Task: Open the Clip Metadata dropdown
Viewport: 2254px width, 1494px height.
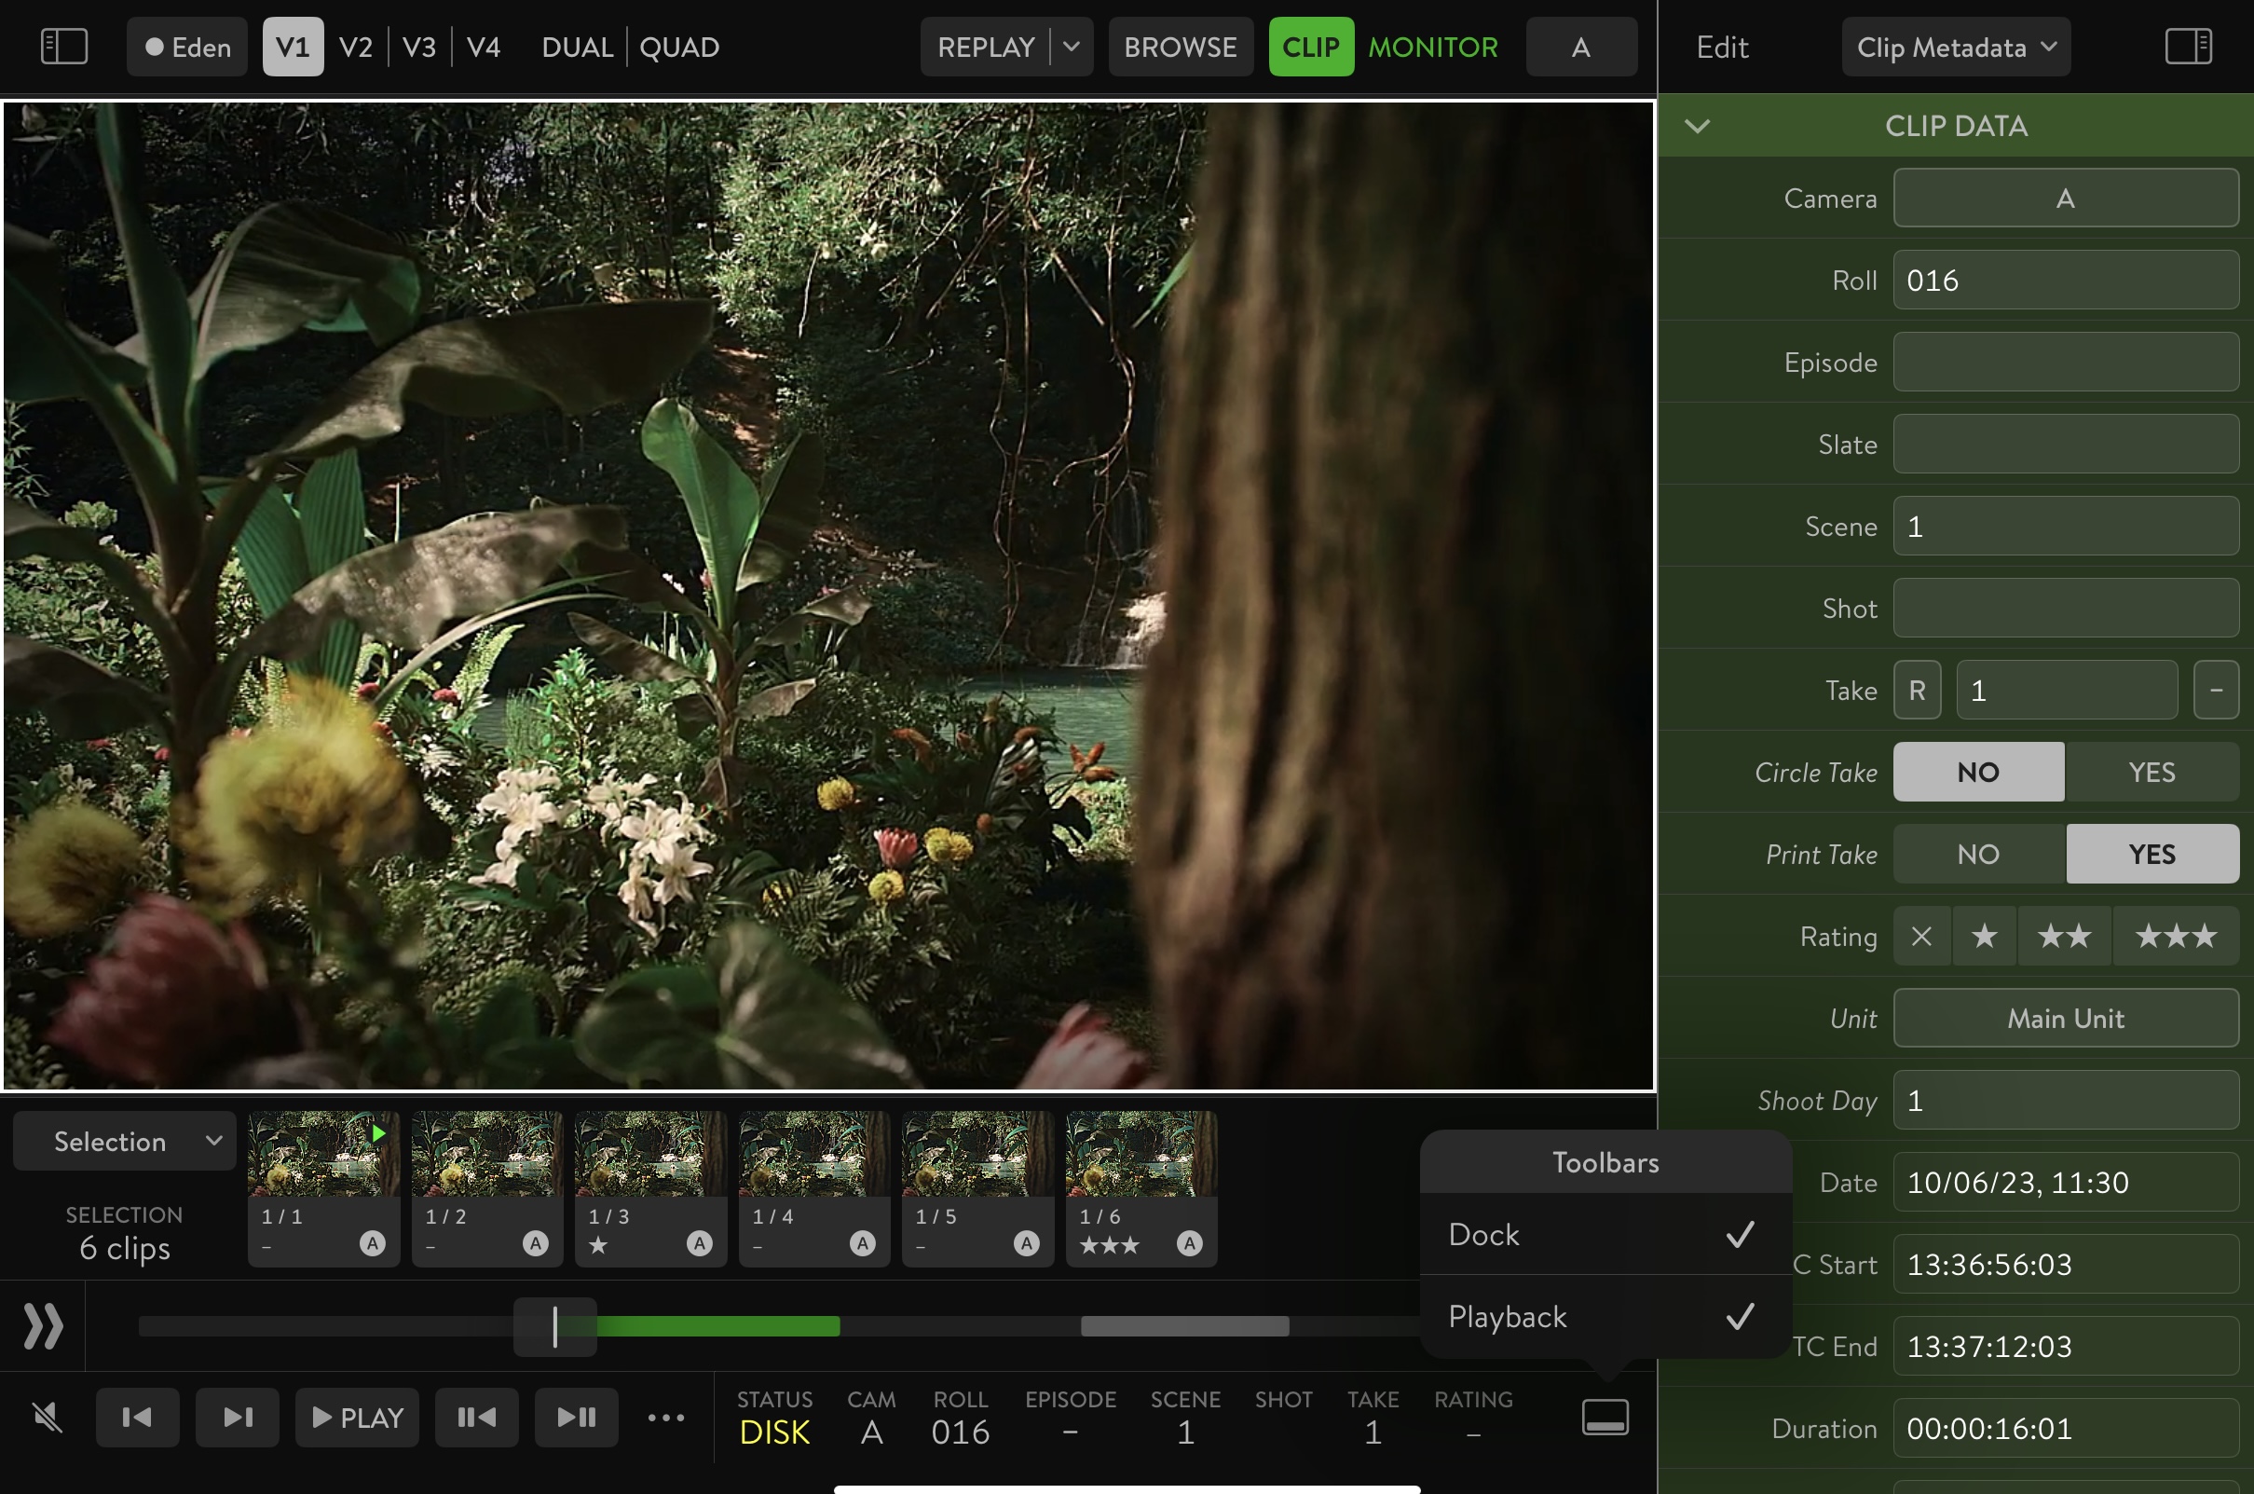Action: pos(1956,47)
